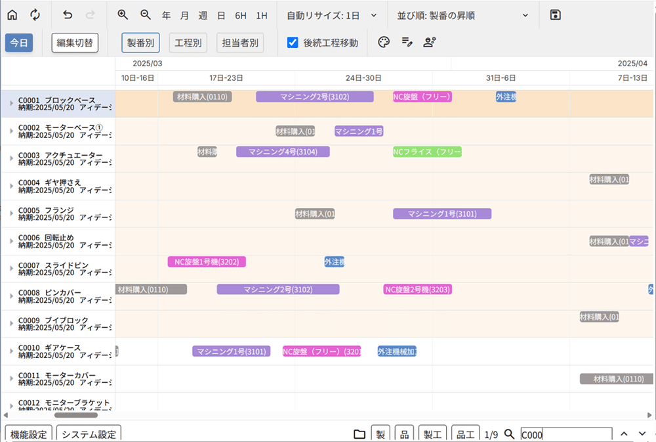The height and width of the screenshot is (442, 656).
Task: Click the home icon in the toolbar
Action: 12,14
